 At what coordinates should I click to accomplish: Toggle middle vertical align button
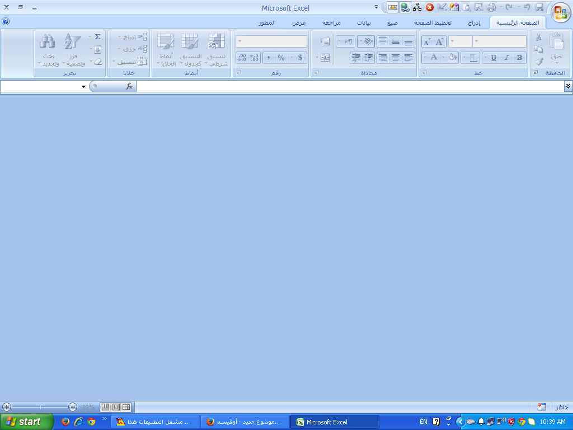click(396, 41)
